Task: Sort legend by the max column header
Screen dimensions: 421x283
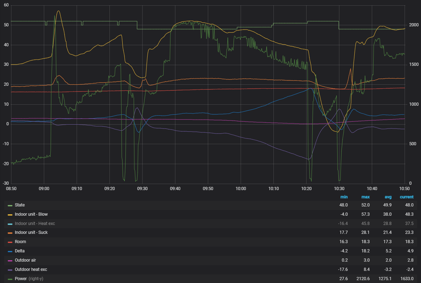Action: pos(365,197)
